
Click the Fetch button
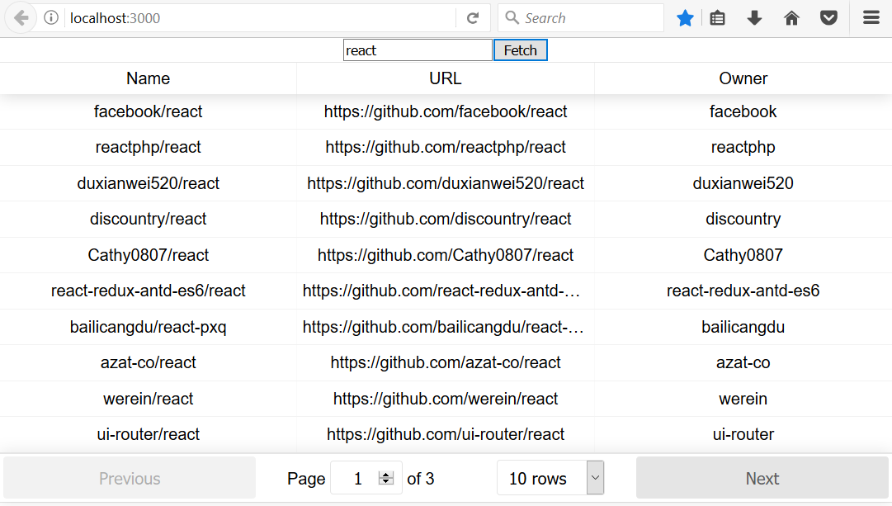click(x=521, y=50)
